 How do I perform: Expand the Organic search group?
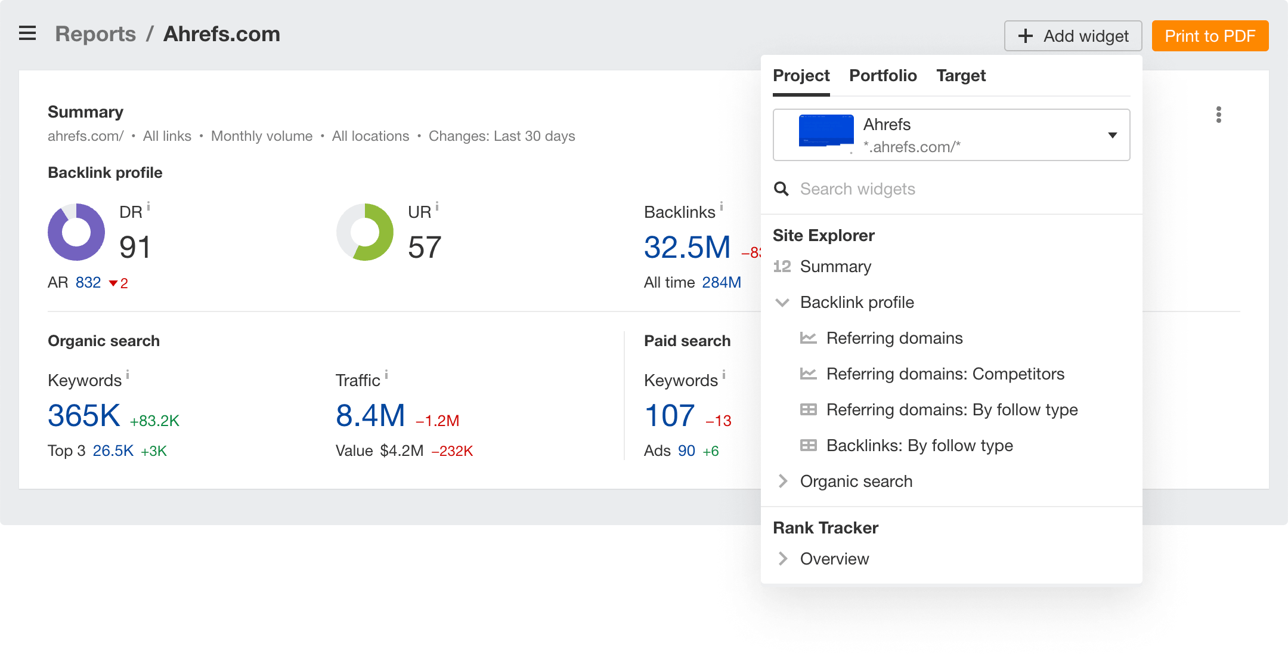pos(951,482)
